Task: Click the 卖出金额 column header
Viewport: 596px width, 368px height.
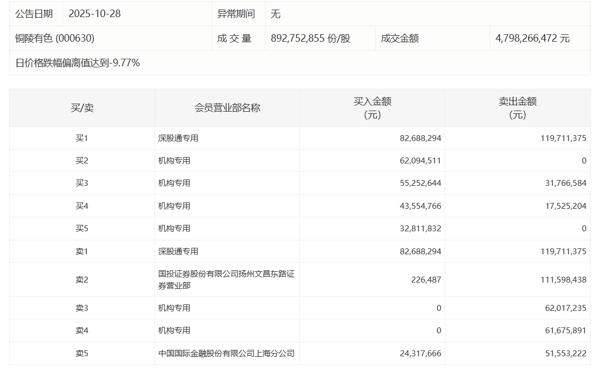Action: [517, 108]
